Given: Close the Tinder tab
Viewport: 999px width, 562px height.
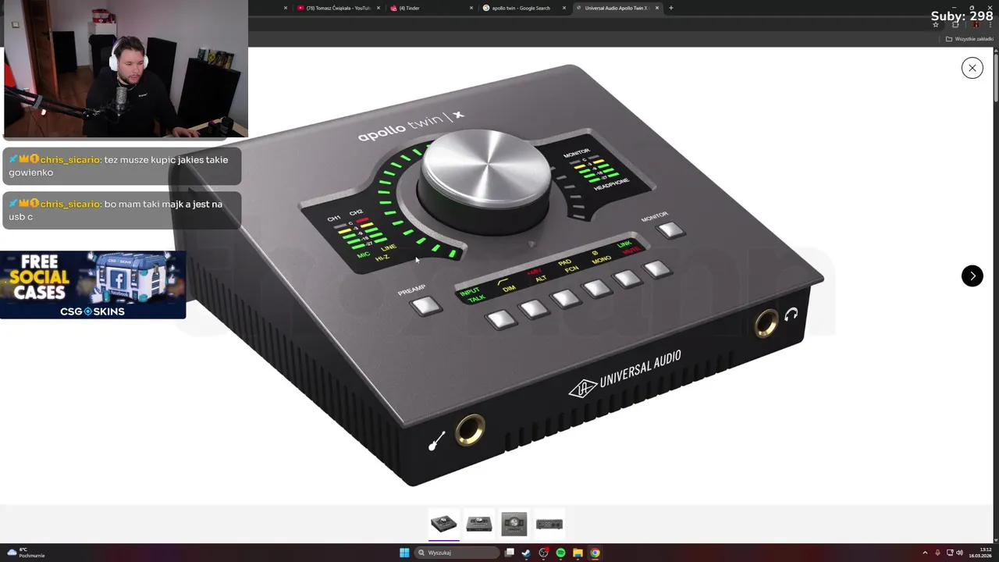Looking at the screenshot, I should (471, 8).
